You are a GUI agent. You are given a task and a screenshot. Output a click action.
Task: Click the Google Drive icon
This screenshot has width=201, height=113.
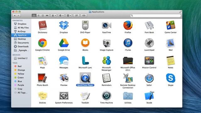[64, 43]
